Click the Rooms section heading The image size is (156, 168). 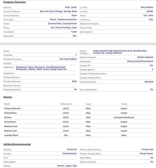[x=8, y=97]
